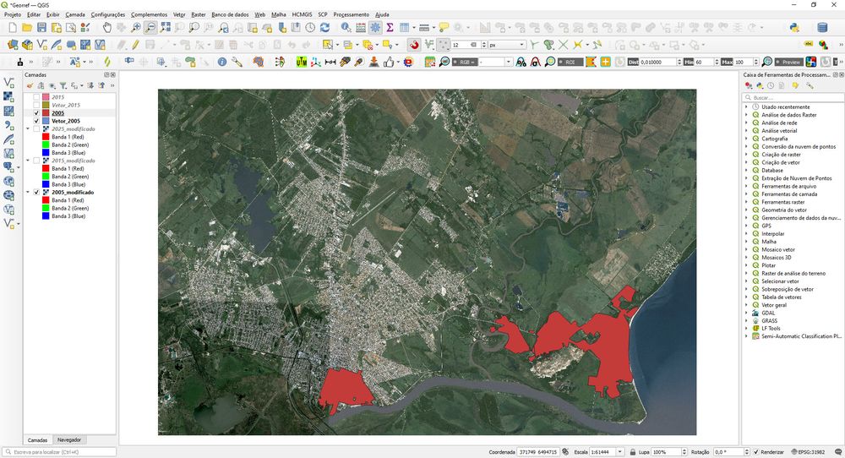
Task: Open the temporal controller clock icon
Action: click(310, 28)
